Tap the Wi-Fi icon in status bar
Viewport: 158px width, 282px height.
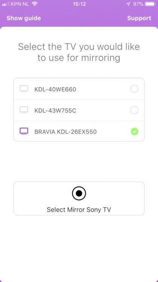coord(34,4)
